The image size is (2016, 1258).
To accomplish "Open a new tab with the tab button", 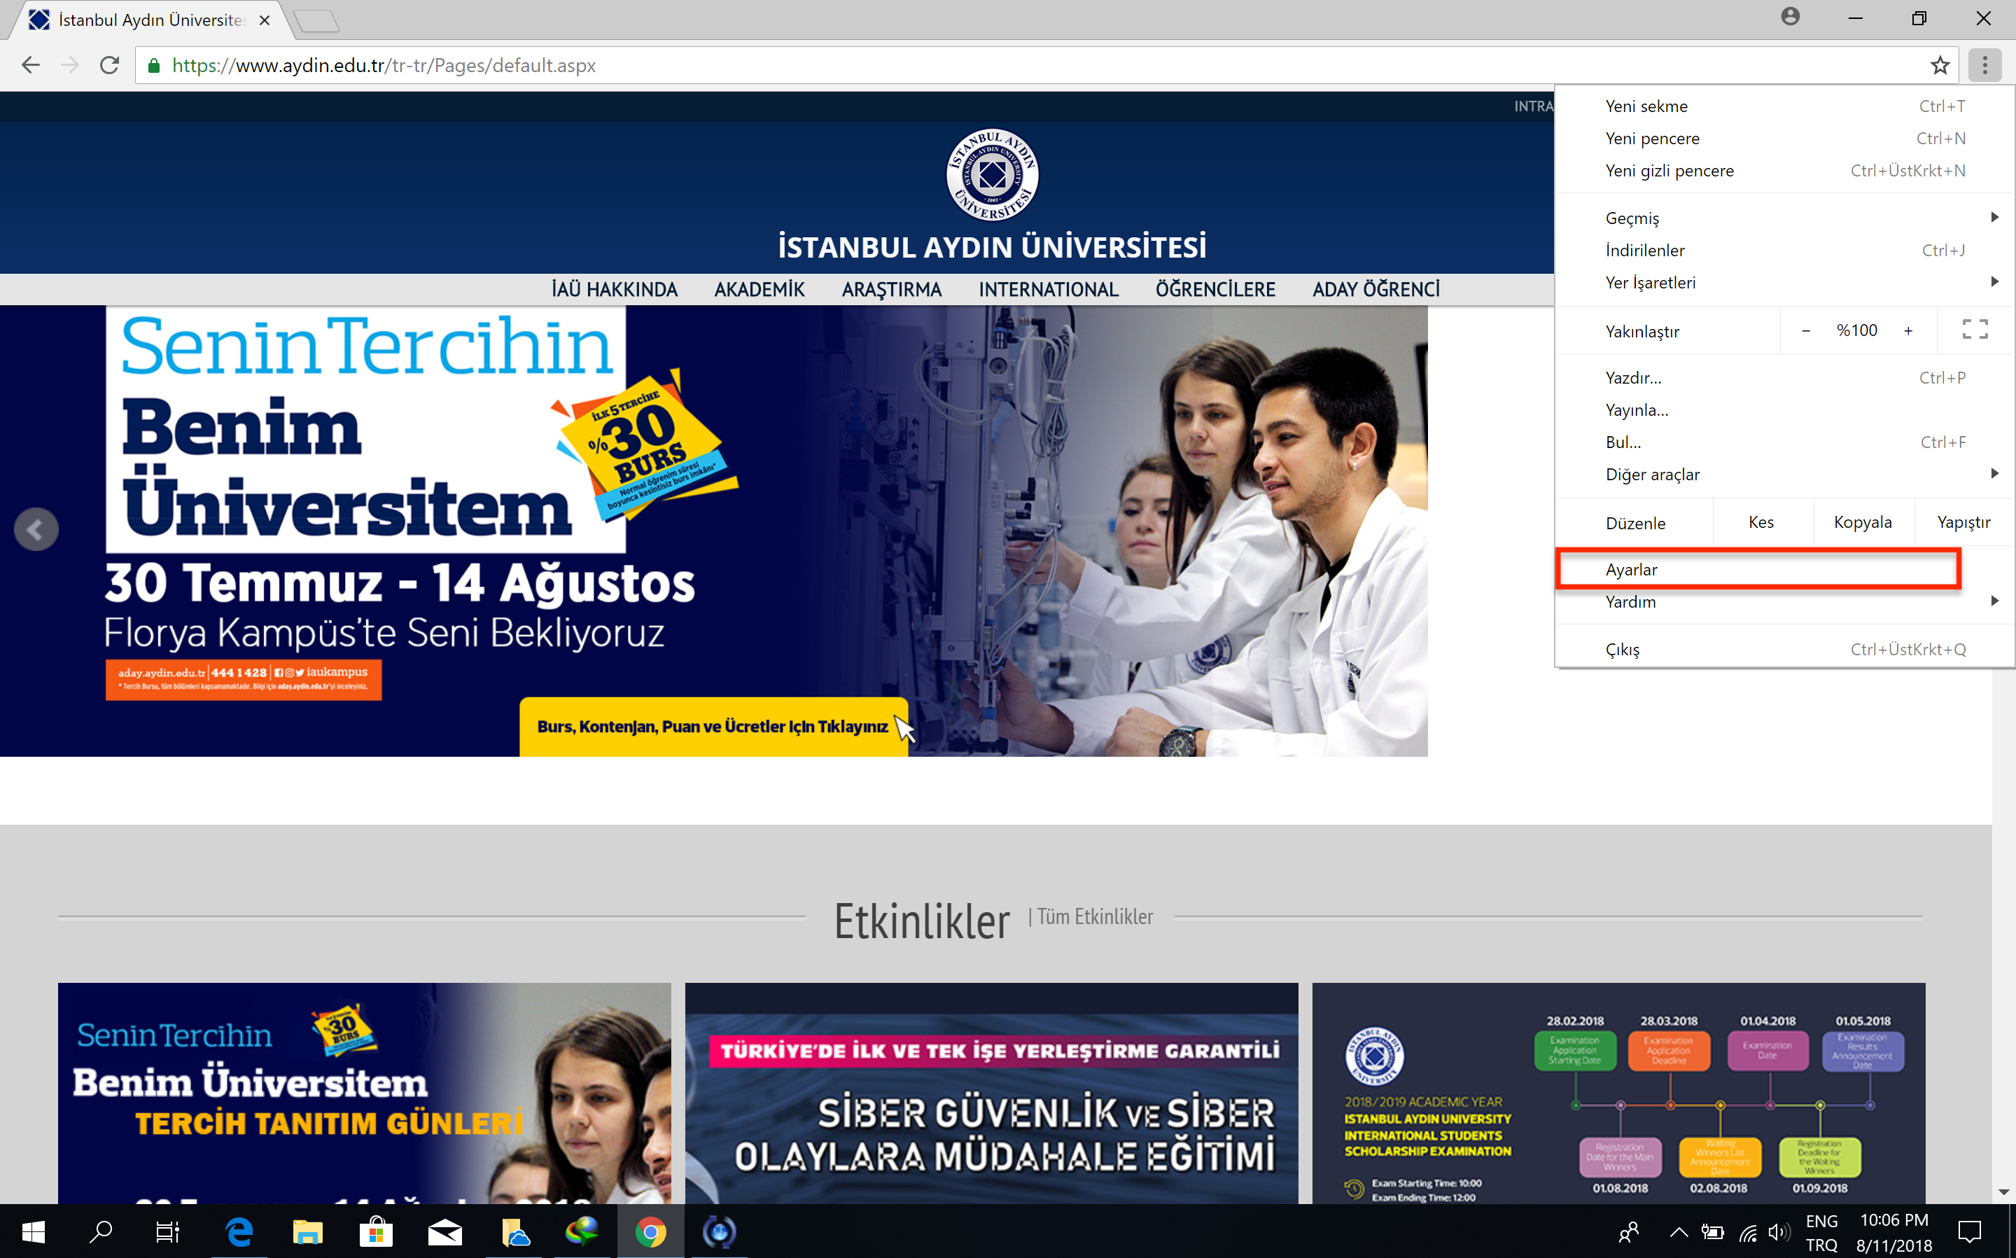I will (x=317, y=21).
